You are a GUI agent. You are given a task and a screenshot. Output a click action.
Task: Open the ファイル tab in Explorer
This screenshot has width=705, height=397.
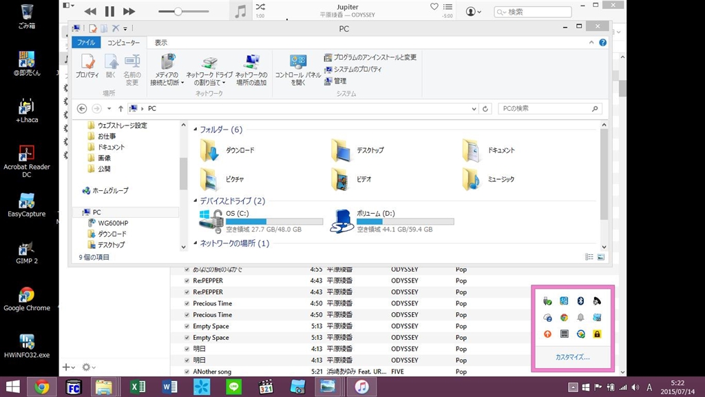pos(86,42)
